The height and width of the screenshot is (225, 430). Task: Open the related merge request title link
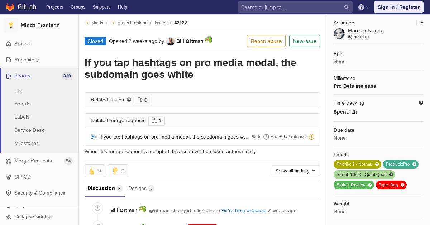coord(174,137)
